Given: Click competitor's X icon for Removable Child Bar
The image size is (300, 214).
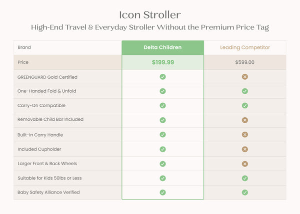Looking at the screenshot, I should pyautogui.click(x=245, y=120).
